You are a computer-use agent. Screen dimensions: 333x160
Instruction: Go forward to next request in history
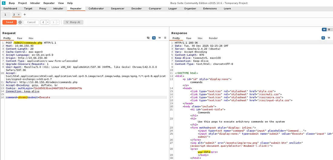53,22
